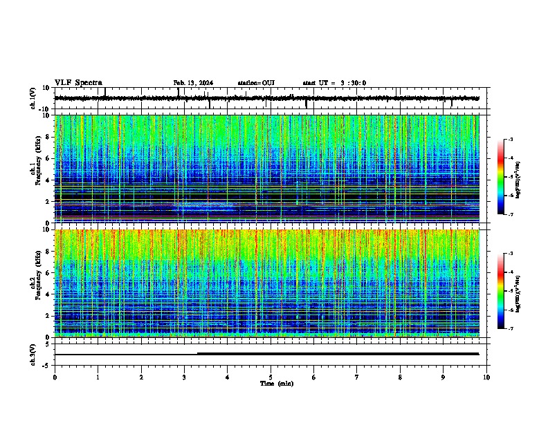Click the 'VLF Spectra' title text
The image size is (548, 423).
[78, 83]
